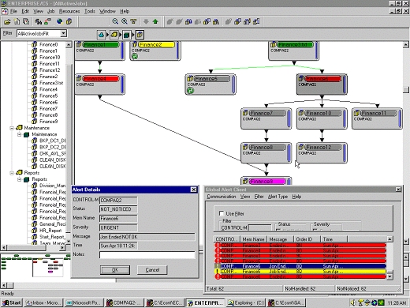Select the blue data center level button
This screenshot has height=308, width=410.
pos(101,35)
